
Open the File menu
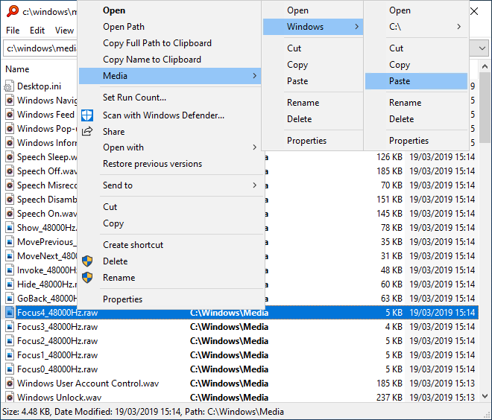pyautogui.click(x=13, y=31)
